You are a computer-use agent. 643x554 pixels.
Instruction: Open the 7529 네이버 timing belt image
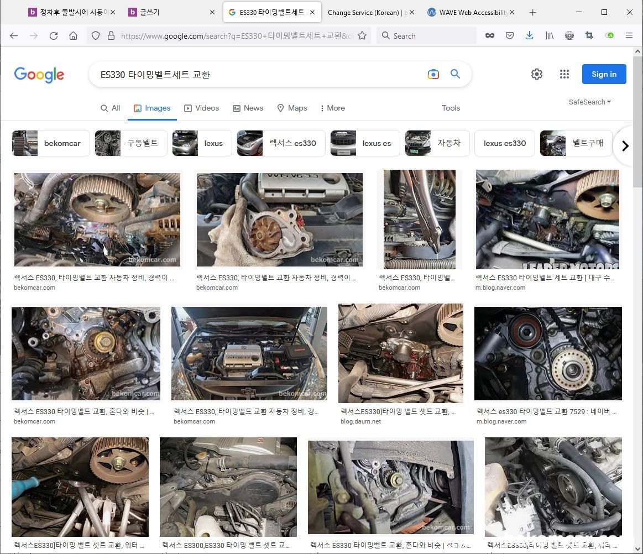coord(548,353)
